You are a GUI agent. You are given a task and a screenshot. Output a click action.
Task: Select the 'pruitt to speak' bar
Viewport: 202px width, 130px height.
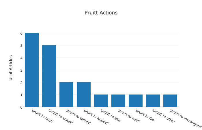tap(49, 76)
